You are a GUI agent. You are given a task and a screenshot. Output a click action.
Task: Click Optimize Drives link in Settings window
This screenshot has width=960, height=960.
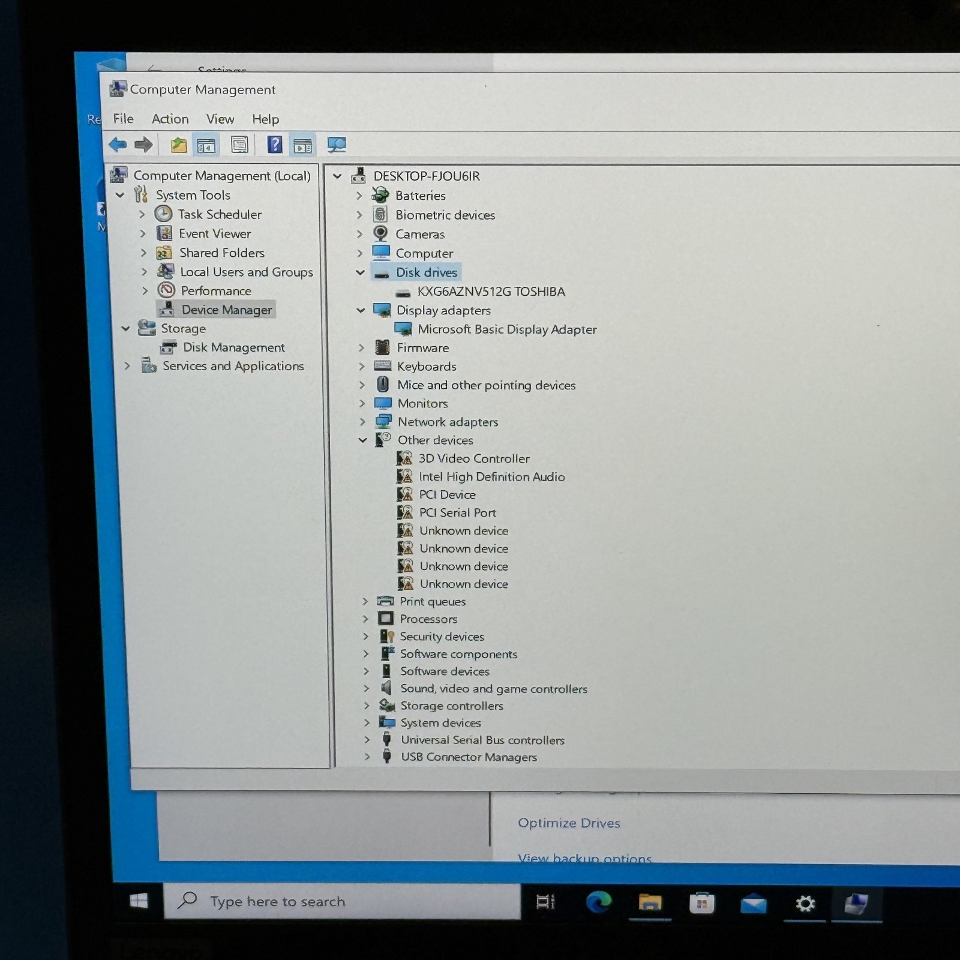pos(569,823)
